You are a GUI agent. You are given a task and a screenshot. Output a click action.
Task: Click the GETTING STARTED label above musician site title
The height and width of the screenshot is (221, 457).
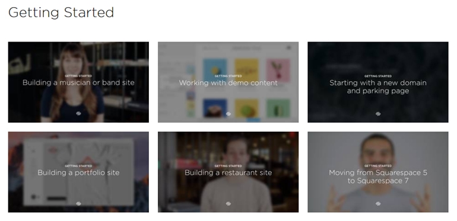pyautogui.click(x=78, y=76)
